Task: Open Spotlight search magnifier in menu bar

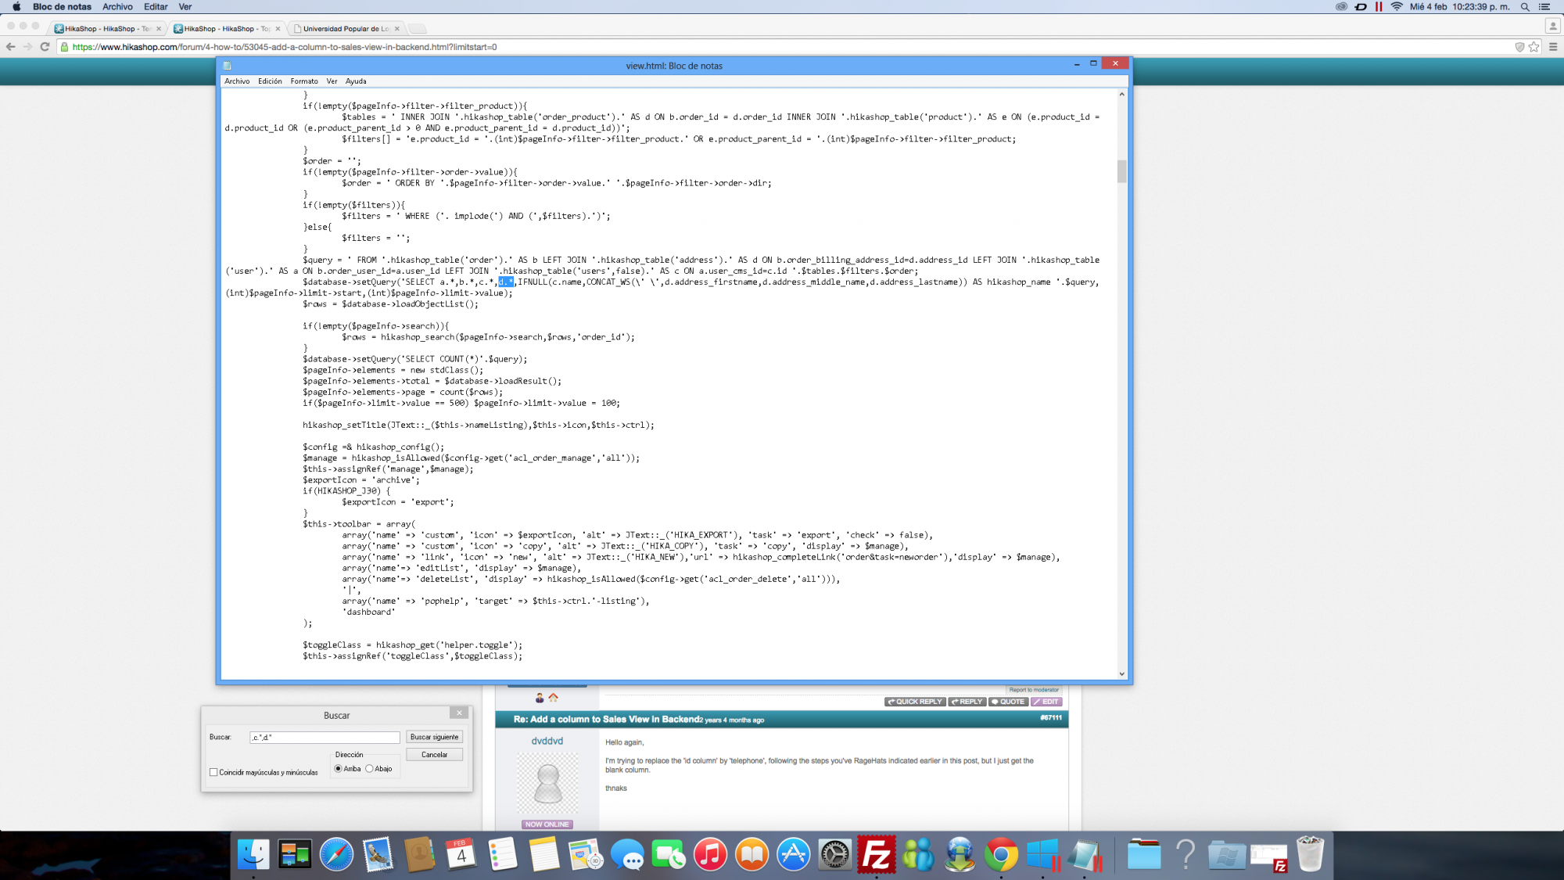Action: tap(1524, 7)
